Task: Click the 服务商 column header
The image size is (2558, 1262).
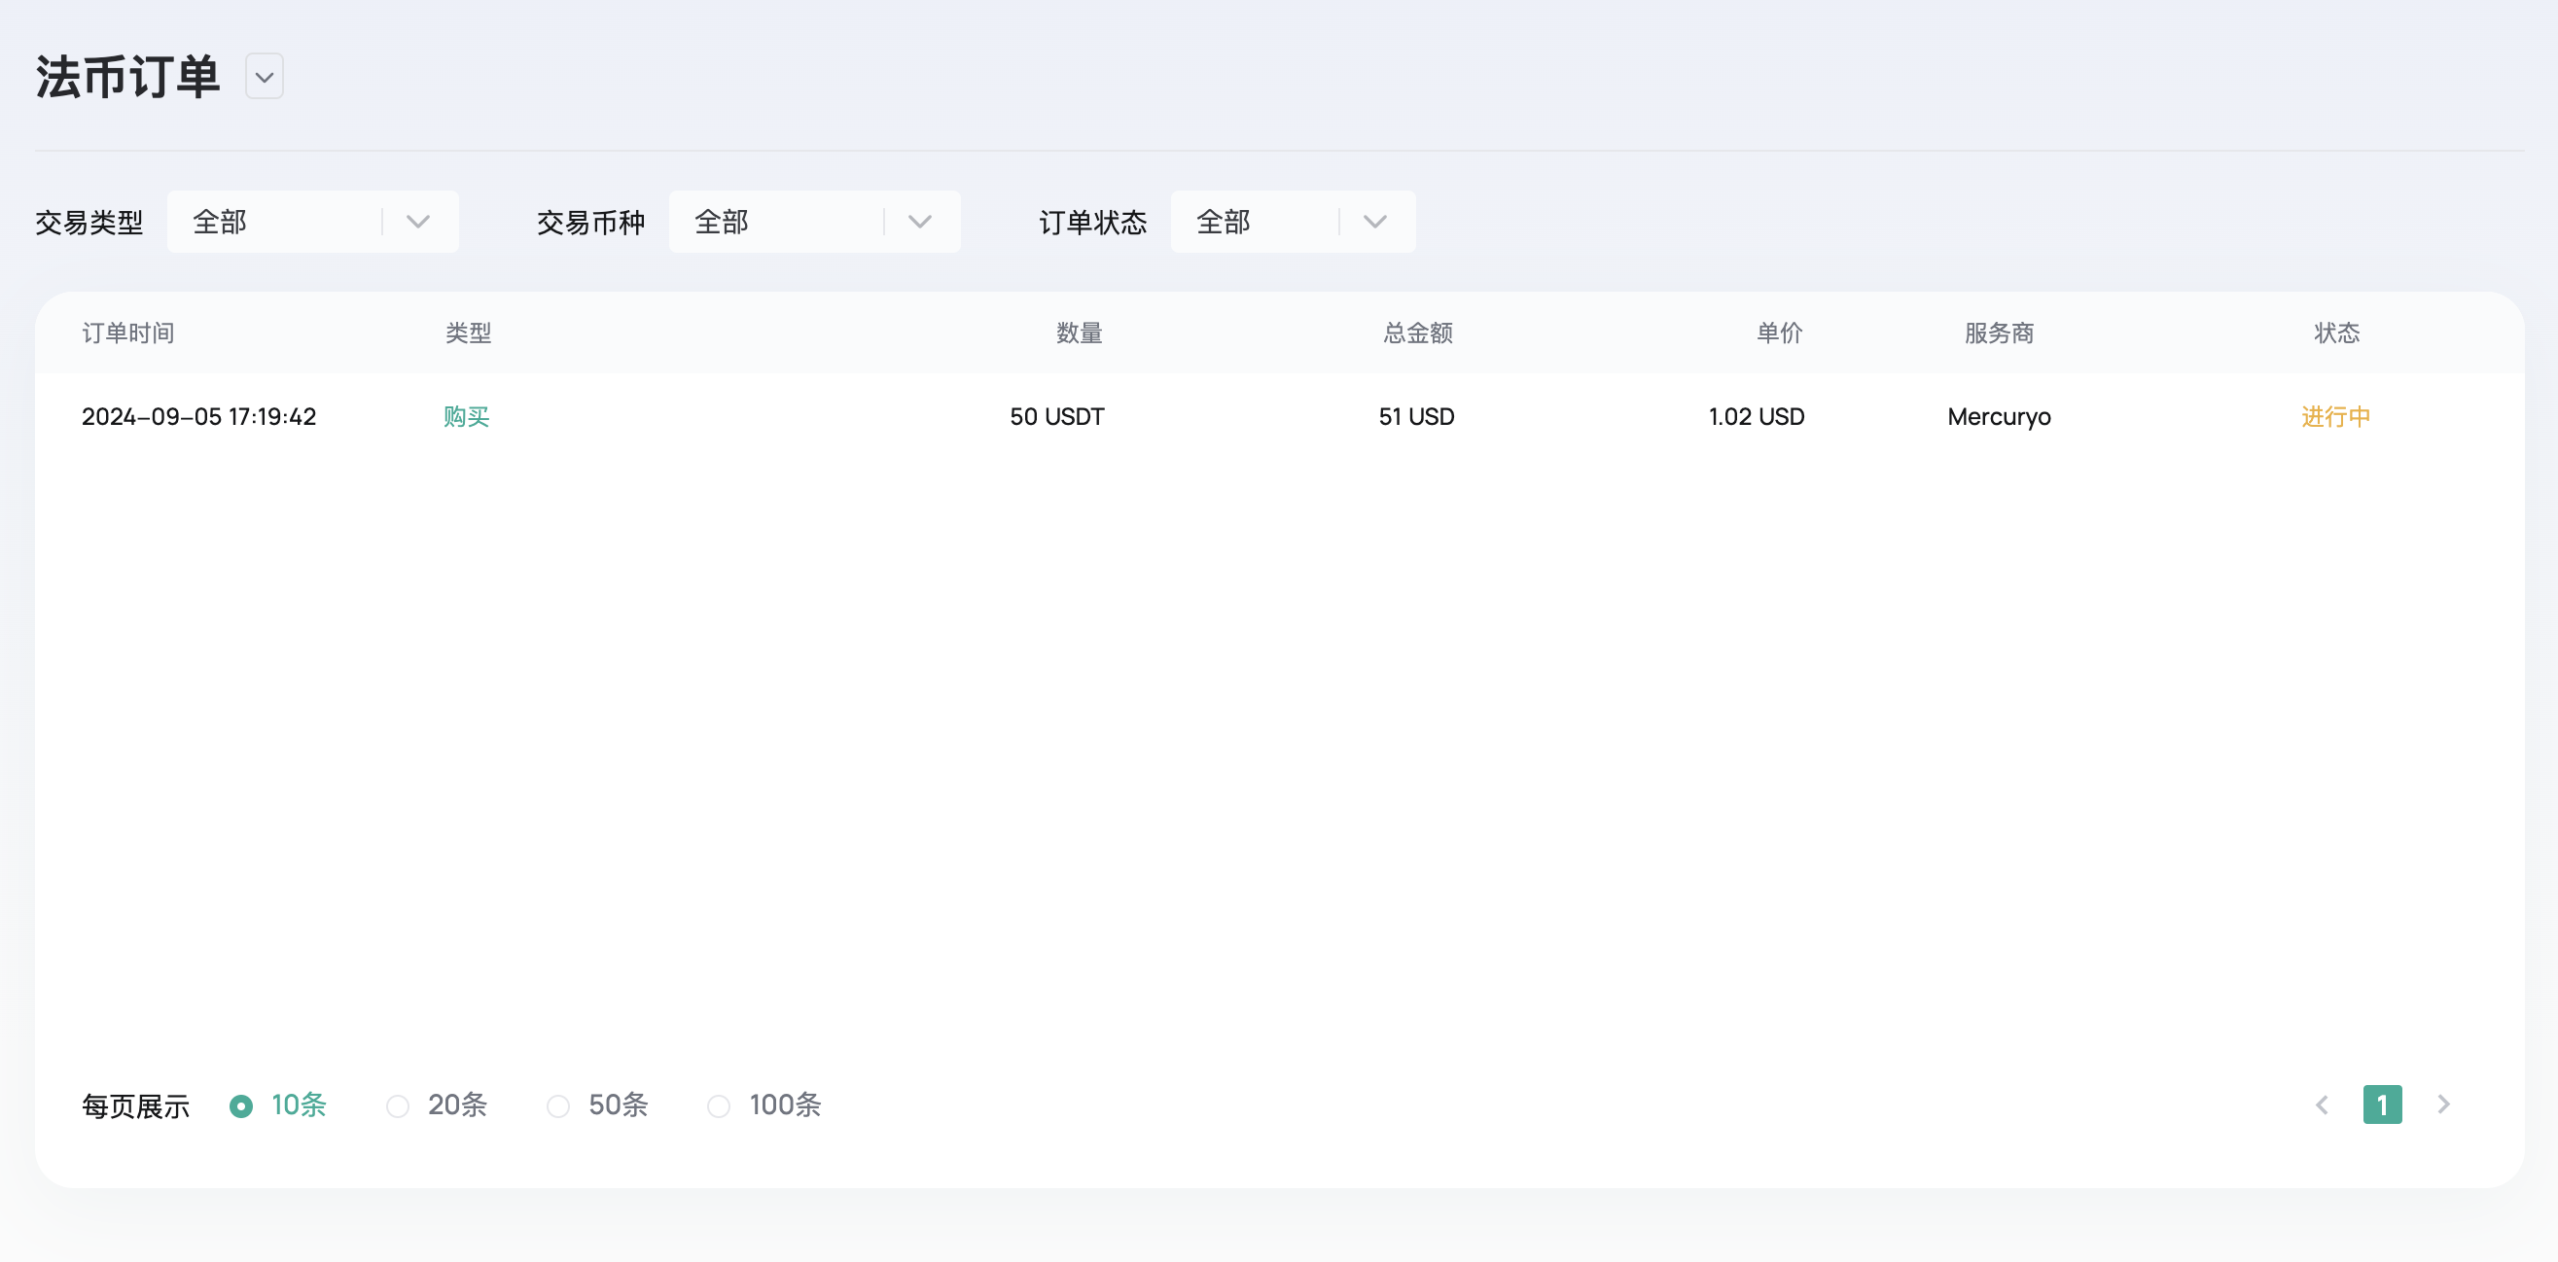Action: 1999,333
